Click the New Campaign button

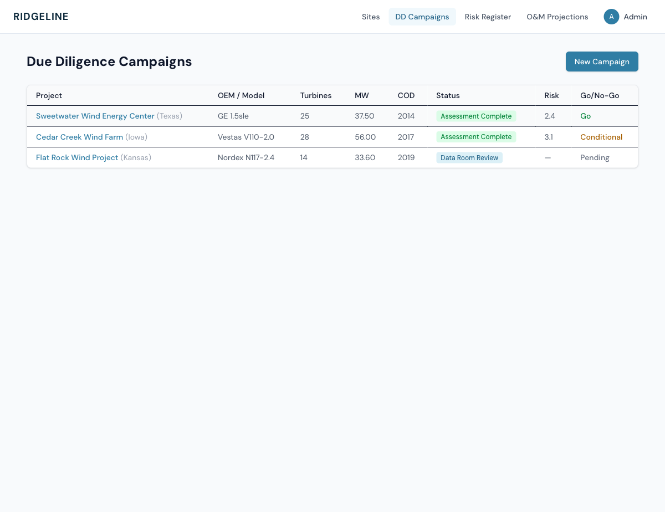coord(602,62)
